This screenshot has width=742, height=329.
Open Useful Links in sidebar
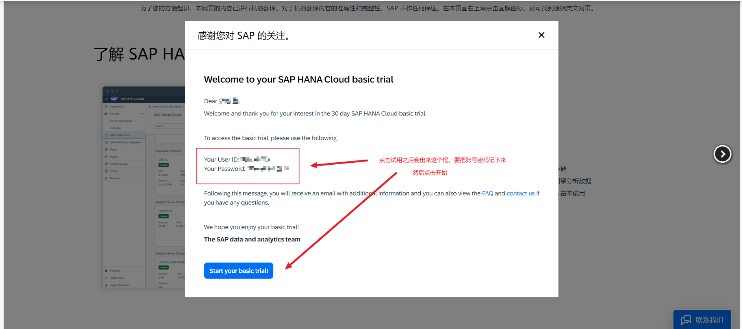coord(117,278)
